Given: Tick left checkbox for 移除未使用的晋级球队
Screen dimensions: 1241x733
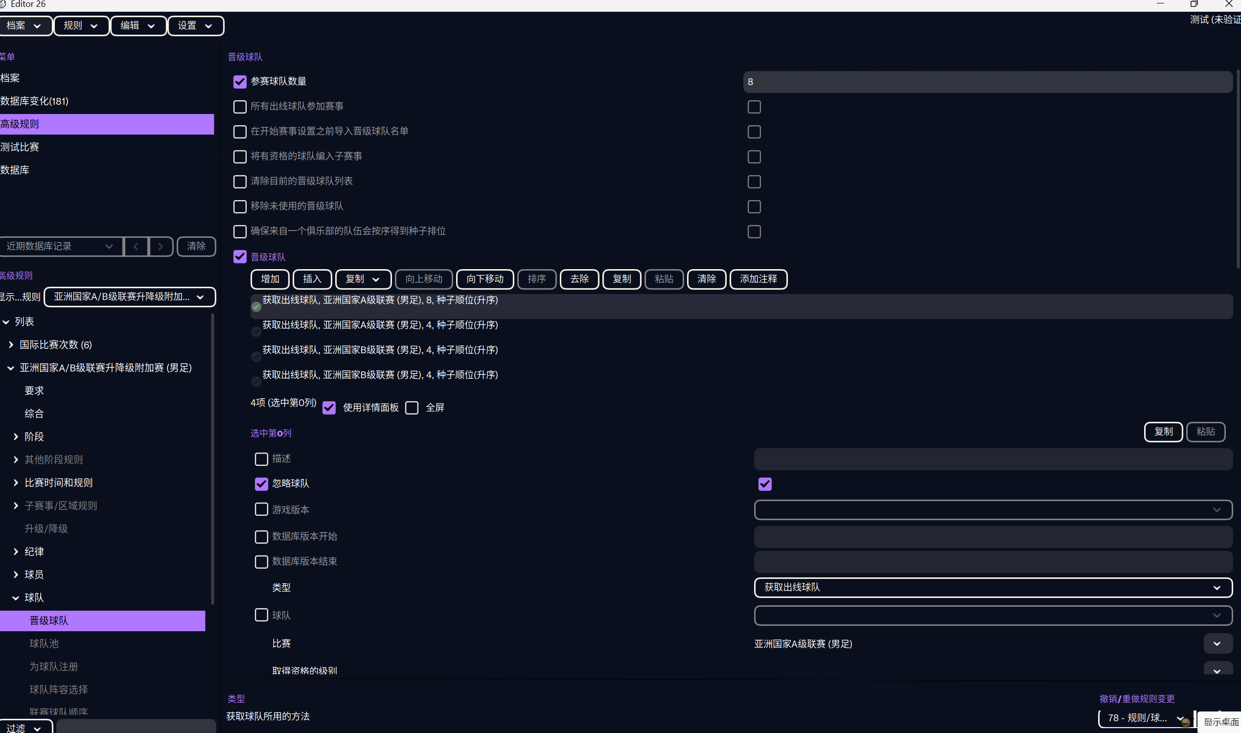Looking at the screenshot, I should (x=240, y=206).
